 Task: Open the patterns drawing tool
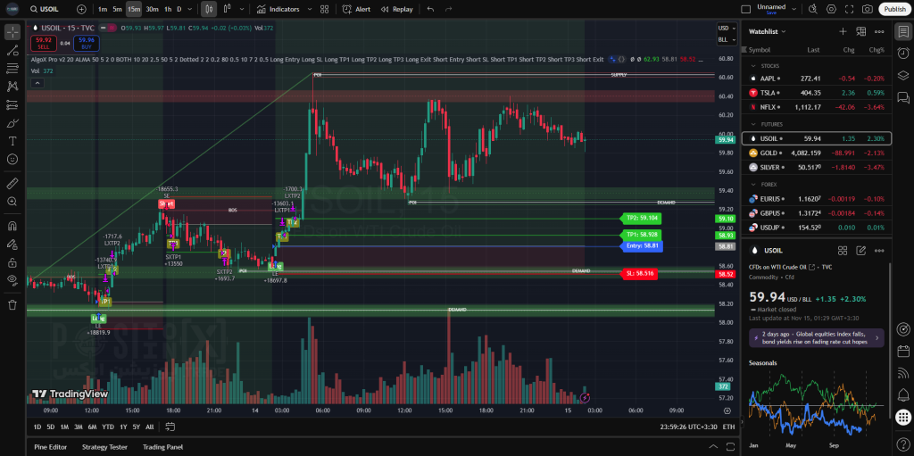coord(12,87)
